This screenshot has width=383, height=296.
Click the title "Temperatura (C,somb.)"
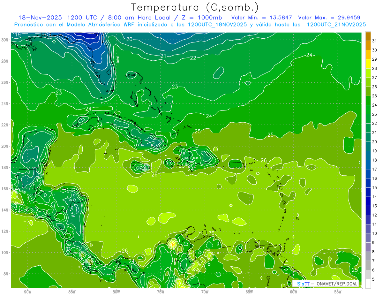[195, 8]
